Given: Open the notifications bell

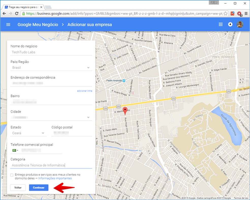Looking at the screenshot, I should [230, 24].
